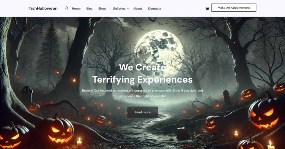Click the "Beware! Our haunted attractions" paragraph
The image size is (285, 149).
point(142,93)
